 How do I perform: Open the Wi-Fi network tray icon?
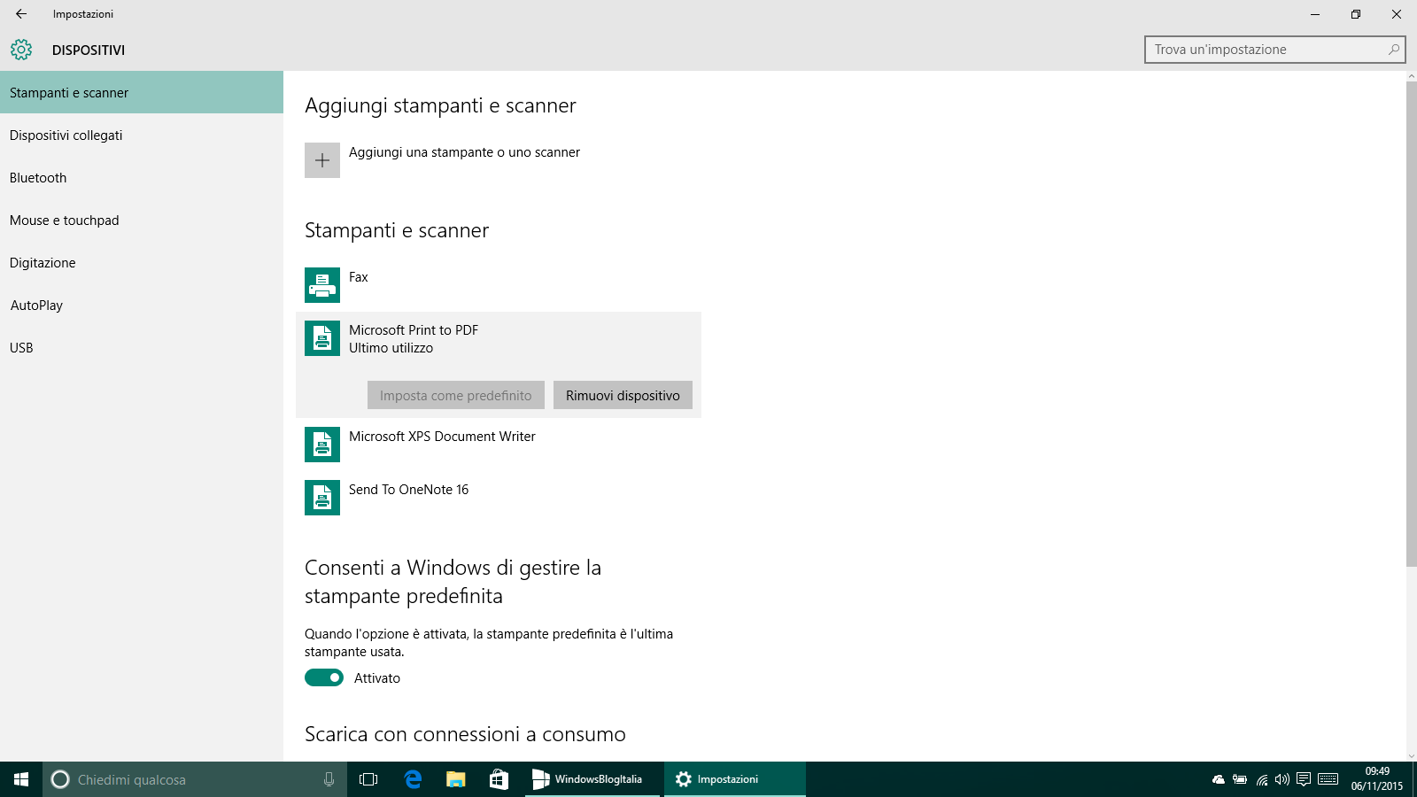1262,779
